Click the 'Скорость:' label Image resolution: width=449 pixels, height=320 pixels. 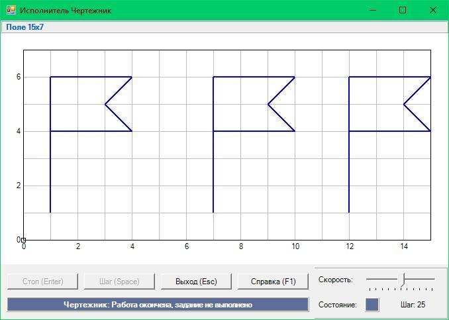[336, 280]
